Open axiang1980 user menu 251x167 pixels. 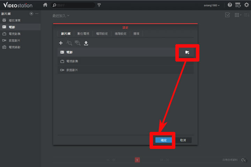click(212, 5)
